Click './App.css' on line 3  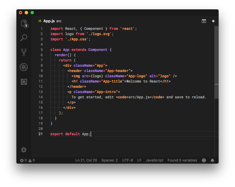coord(77,39)
